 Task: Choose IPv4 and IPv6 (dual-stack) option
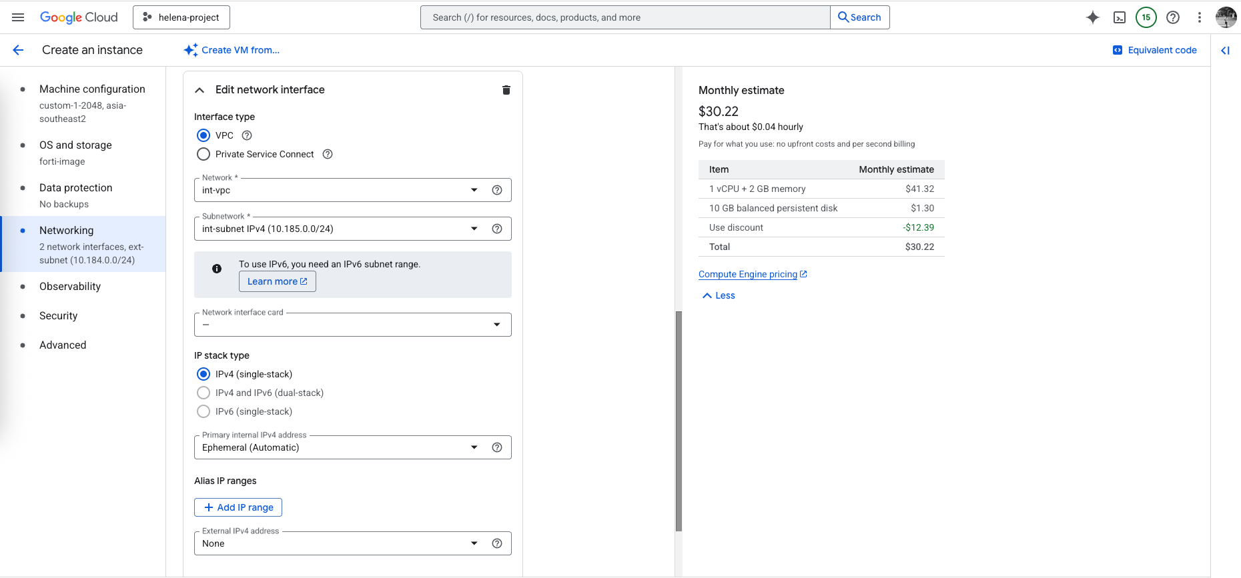[x=203, y=393]
